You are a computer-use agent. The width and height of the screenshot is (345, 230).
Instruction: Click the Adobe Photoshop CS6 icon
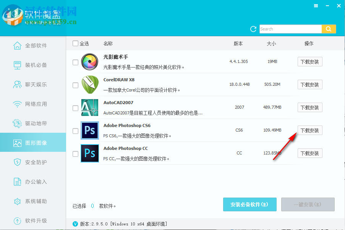90,130
